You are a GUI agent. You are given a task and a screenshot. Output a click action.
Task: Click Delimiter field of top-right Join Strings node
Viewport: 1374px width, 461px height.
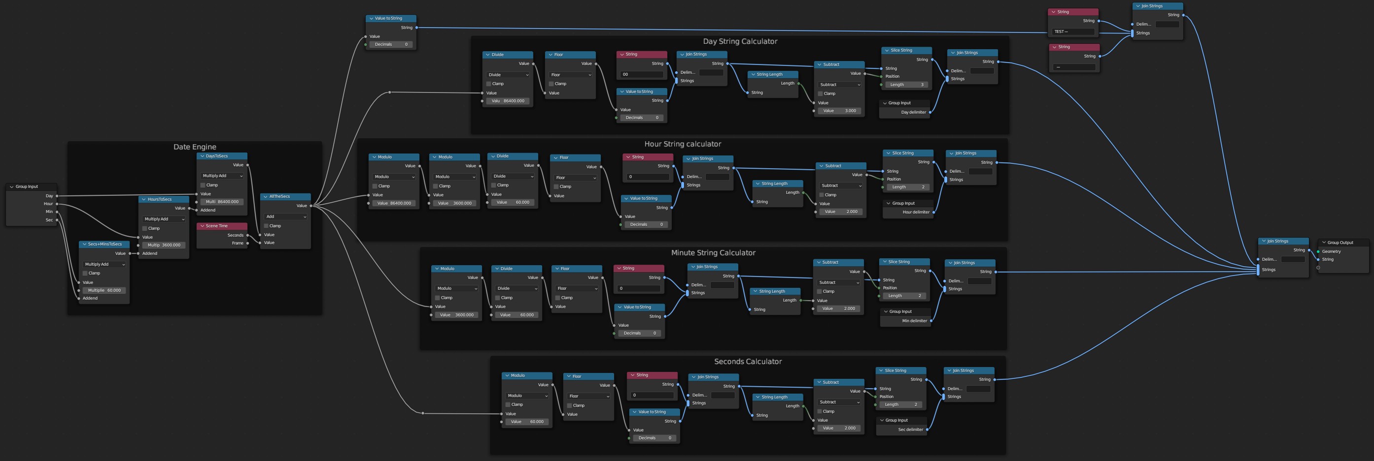(1167, 25)
